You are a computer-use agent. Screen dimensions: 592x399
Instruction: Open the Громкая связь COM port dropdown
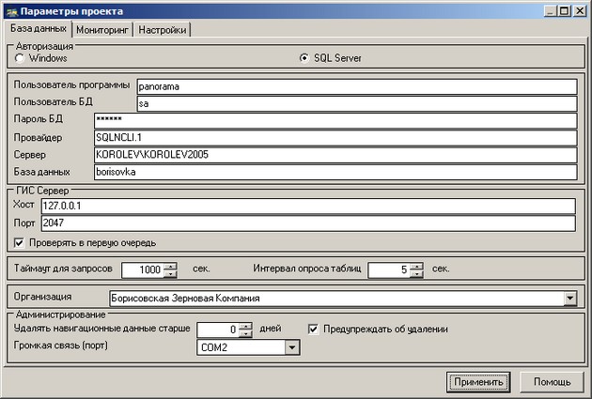(x=291, y=347)
